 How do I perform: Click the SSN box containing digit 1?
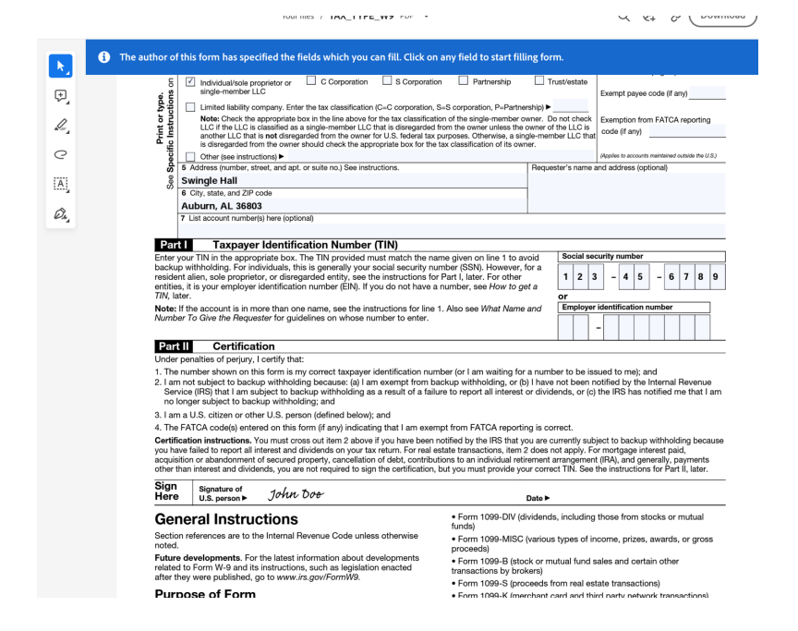tap(565, 277)
